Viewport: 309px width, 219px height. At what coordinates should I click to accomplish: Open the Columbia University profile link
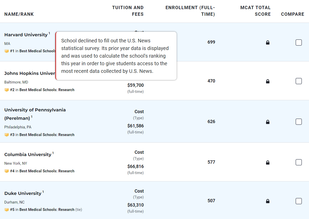pos(28,155)
